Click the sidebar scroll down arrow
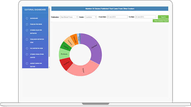Screen dimensions: 191x107 49,67
